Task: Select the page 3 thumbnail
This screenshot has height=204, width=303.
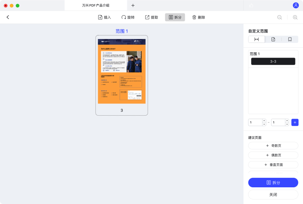Action: [122, 71]
